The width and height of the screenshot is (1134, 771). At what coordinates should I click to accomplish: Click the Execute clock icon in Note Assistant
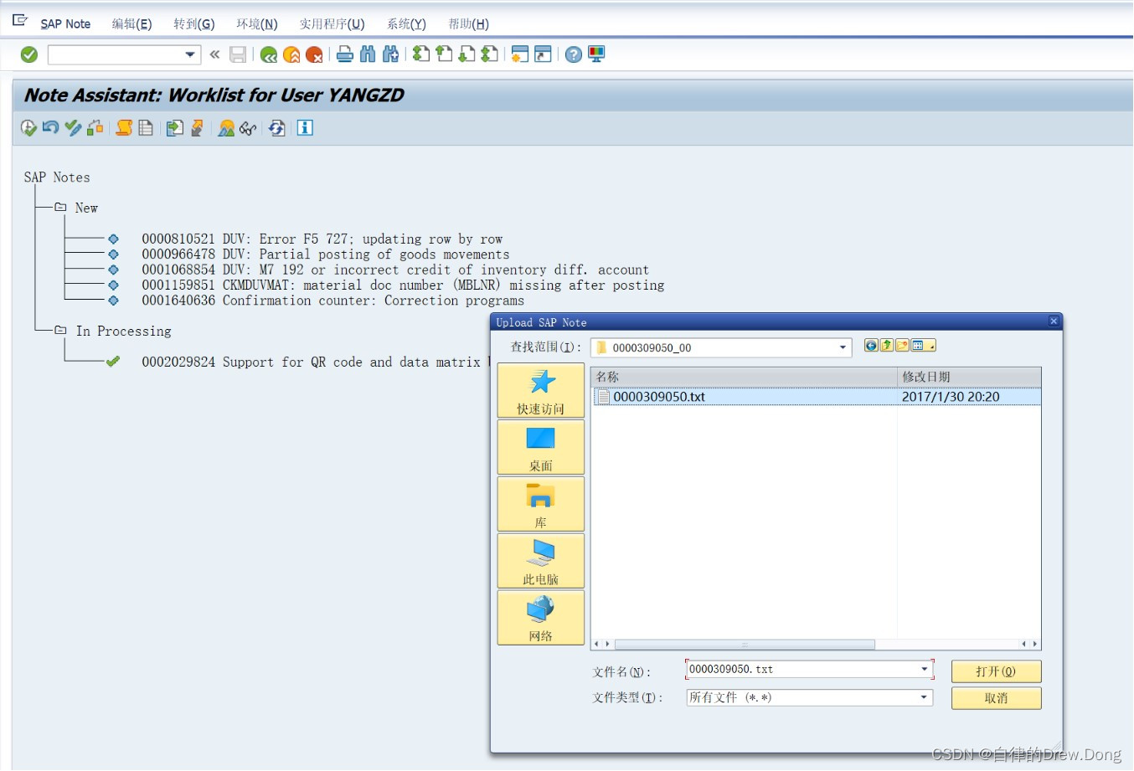coord(28,128)
